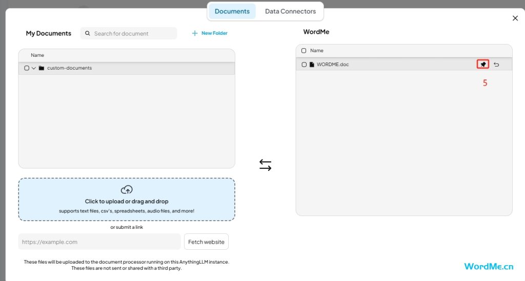Viewport: 525px width, 281px height.
Task: Select the custom-documents folder name
Action: pos(69,68)
